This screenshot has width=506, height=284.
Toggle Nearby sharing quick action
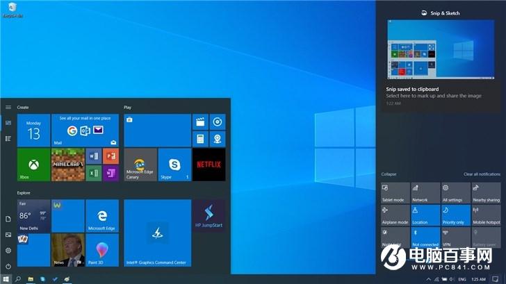click(x=486, y=193)
